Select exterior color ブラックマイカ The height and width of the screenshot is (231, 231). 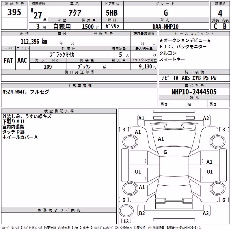tap(62, 55)
